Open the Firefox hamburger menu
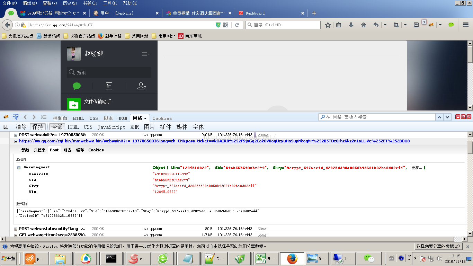The width and height of the screenshot is (473, 266). 466,25
